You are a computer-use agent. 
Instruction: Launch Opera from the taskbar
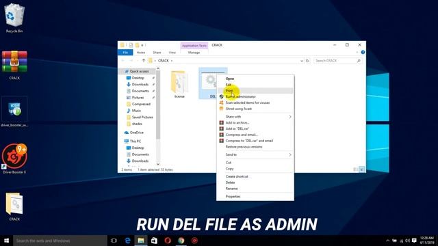point(168,241)
